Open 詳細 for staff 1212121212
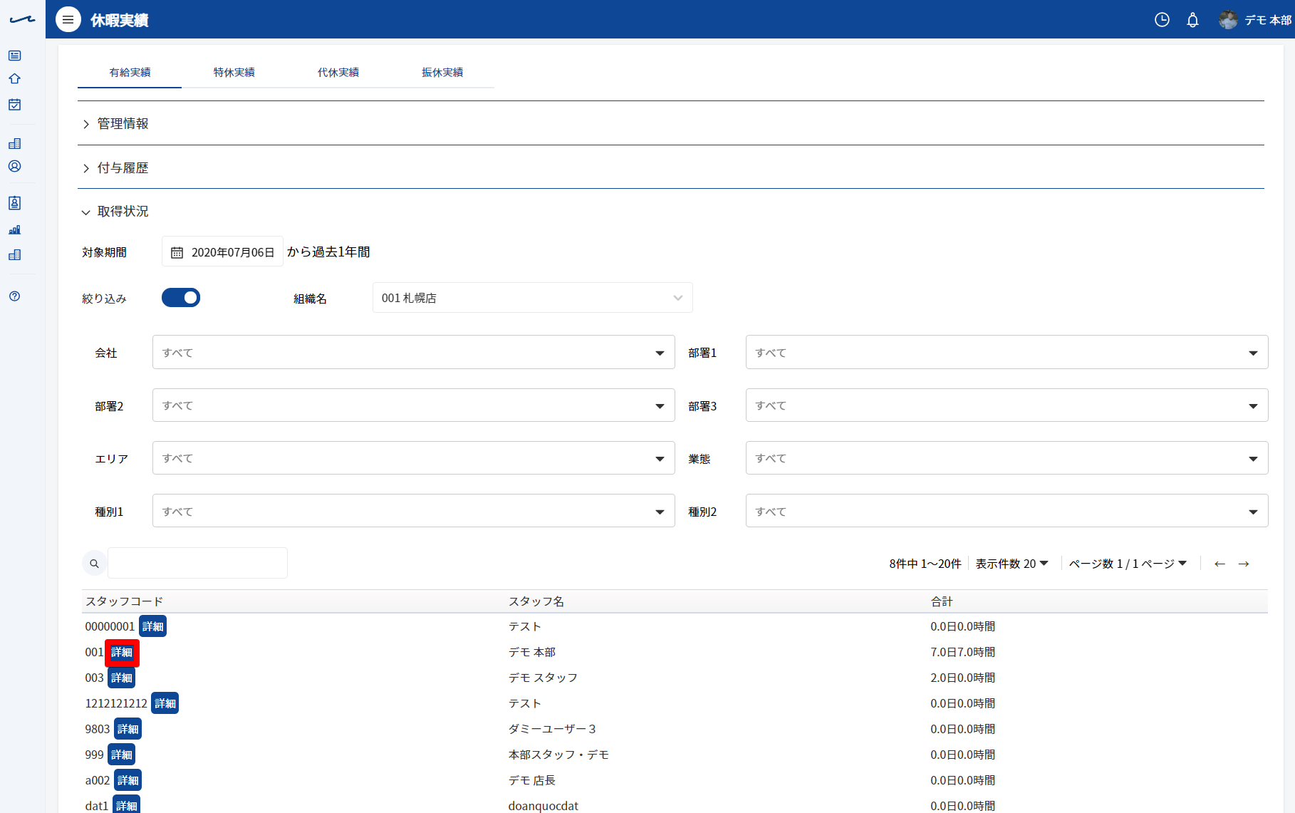This screenshot has width=1295, height=813. 165,703
